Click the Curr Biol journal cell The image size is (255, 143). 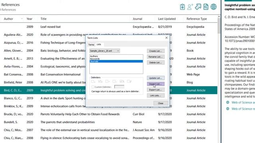pyautogui.click(x=138, y=114)
